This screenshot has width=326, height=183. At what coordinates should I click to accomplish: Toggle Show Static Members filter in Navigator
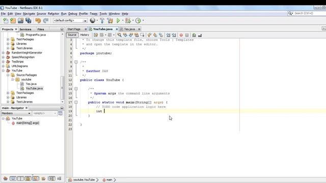coord(20,178)
